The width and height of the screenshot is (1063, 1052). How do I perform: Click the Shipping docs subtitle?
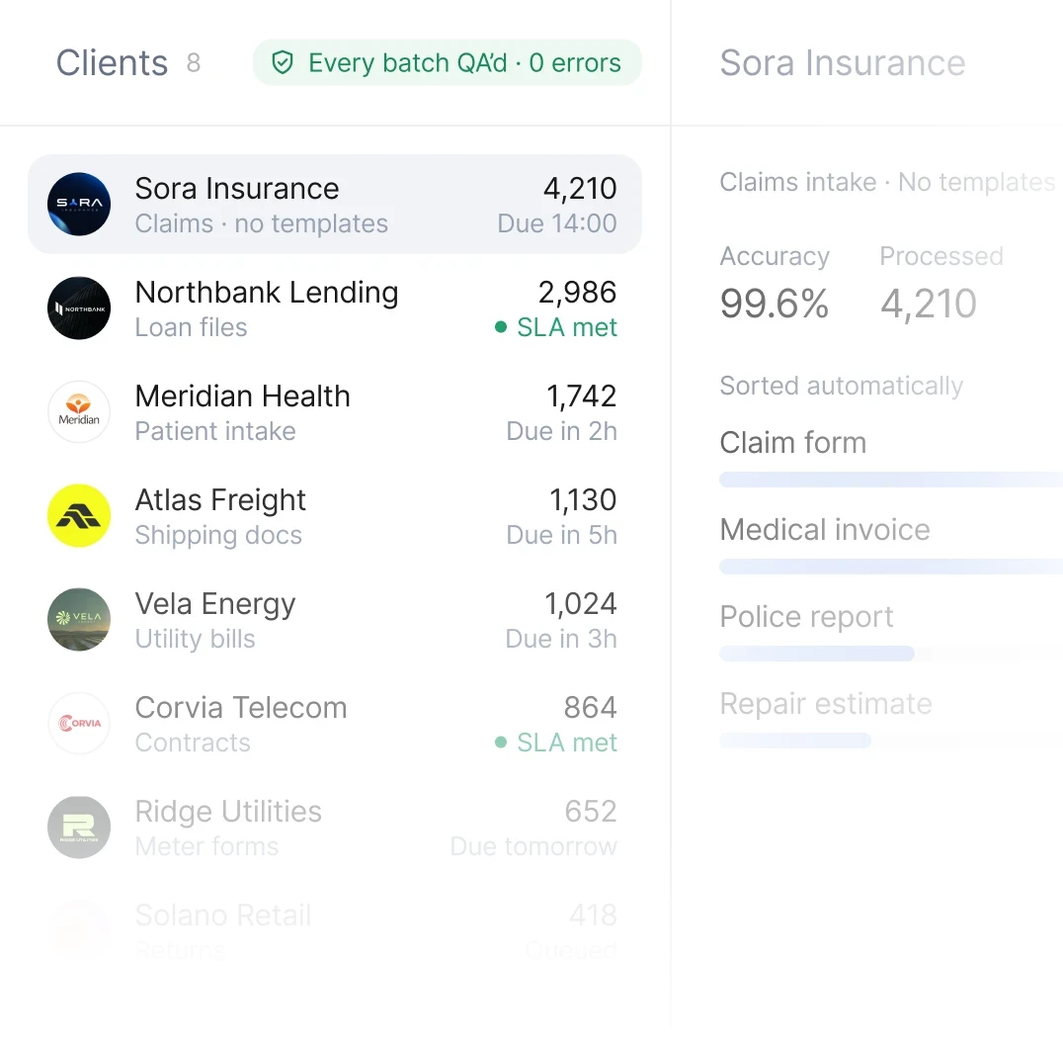218,535
